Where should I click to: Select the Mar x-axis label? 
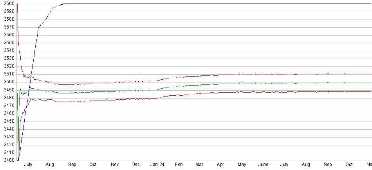click(x=200, y=165)
